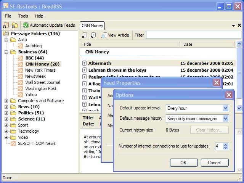The height and width of the screenshot is (183, 244).
Task: Close the Options dialog
Action: pos(229,95)
